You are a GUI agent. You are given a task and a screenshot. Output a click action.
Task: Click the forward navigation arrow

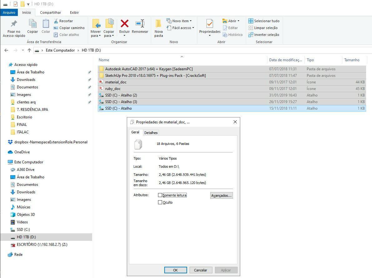tap(15, 50)
